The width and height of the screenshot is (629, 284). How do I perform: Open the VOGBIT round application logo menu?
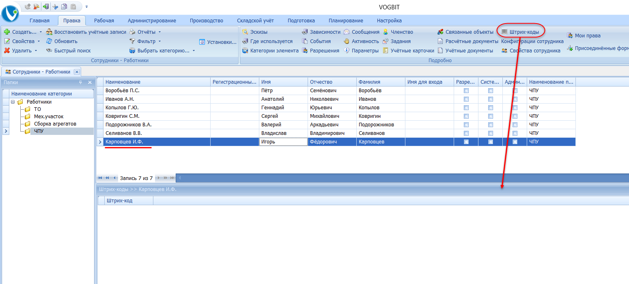[10, 13]
